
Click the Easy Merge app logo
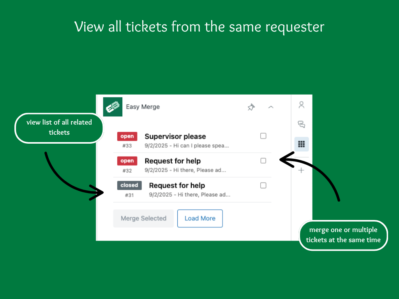[113, 107]
